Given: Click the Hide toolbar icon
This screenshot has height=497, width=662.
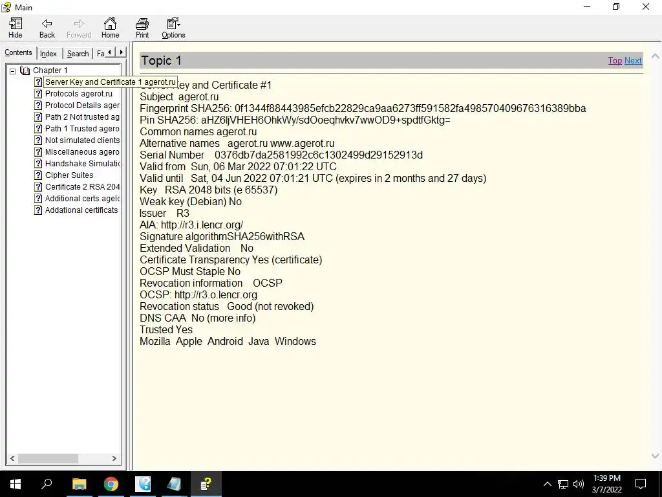Looking at the screenshot, I should (x=16, y=28).
